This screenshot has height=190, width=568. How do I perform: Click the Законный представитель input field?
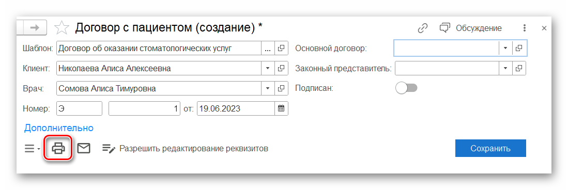click(447, 68)
